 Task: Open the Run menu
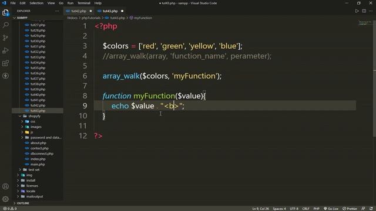[x=70, y=3]
